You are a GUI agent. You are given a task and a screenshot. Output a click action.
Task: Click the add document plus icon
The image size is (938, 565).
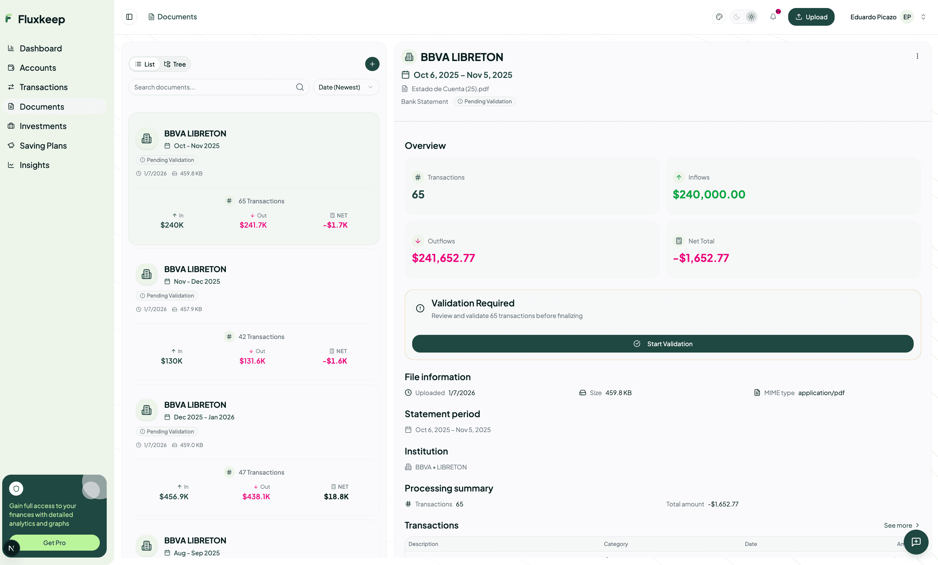[372, 64]
